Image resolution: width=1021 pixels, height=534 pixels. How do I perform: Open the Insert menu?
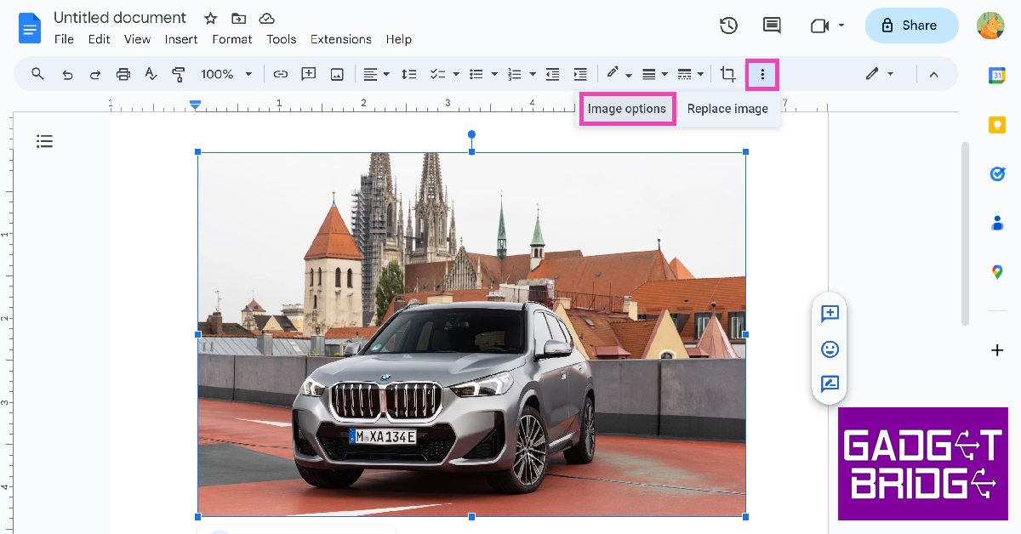click(181, 39)
